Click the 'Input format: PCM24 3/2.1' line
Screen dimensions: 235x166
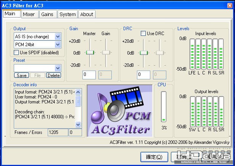[x=45, y=92]
